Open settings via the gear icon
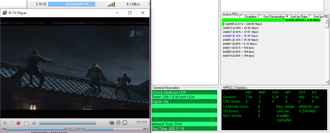Screen dimensions: 330x133 pos(118,123)
